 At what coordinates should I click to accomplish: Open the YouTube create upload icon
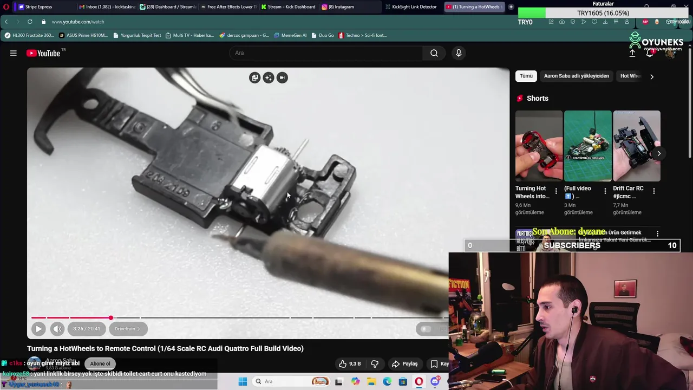pyautogui.click(x=632, y=53)
